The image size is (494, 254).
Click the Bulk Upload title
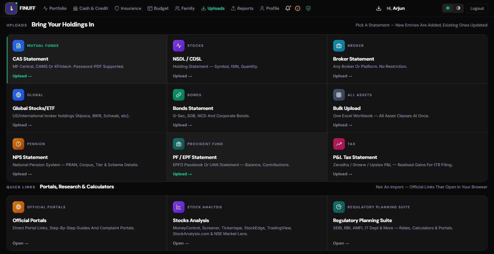point(347,108)
